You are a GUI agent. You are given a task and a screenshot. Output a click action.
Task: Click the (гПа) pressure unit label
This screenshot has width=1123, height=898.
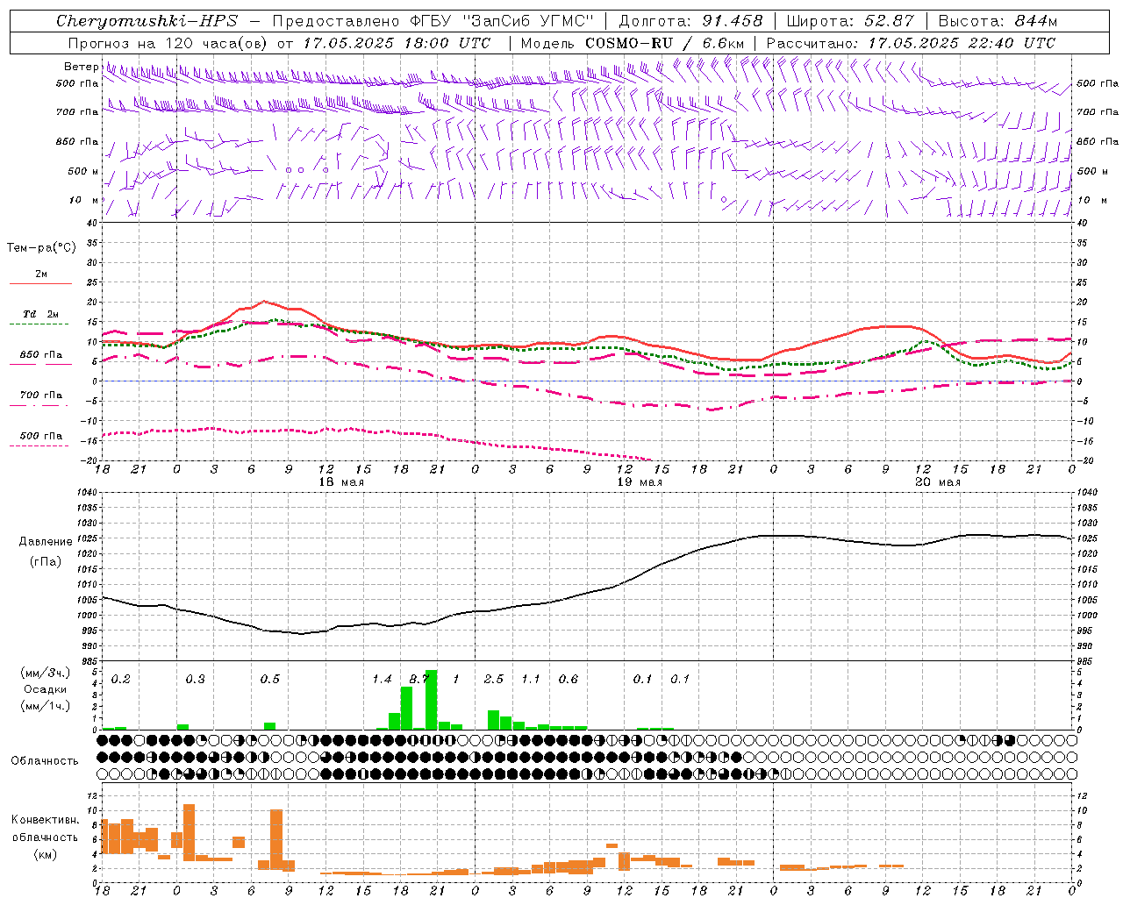tap(46, 562)
